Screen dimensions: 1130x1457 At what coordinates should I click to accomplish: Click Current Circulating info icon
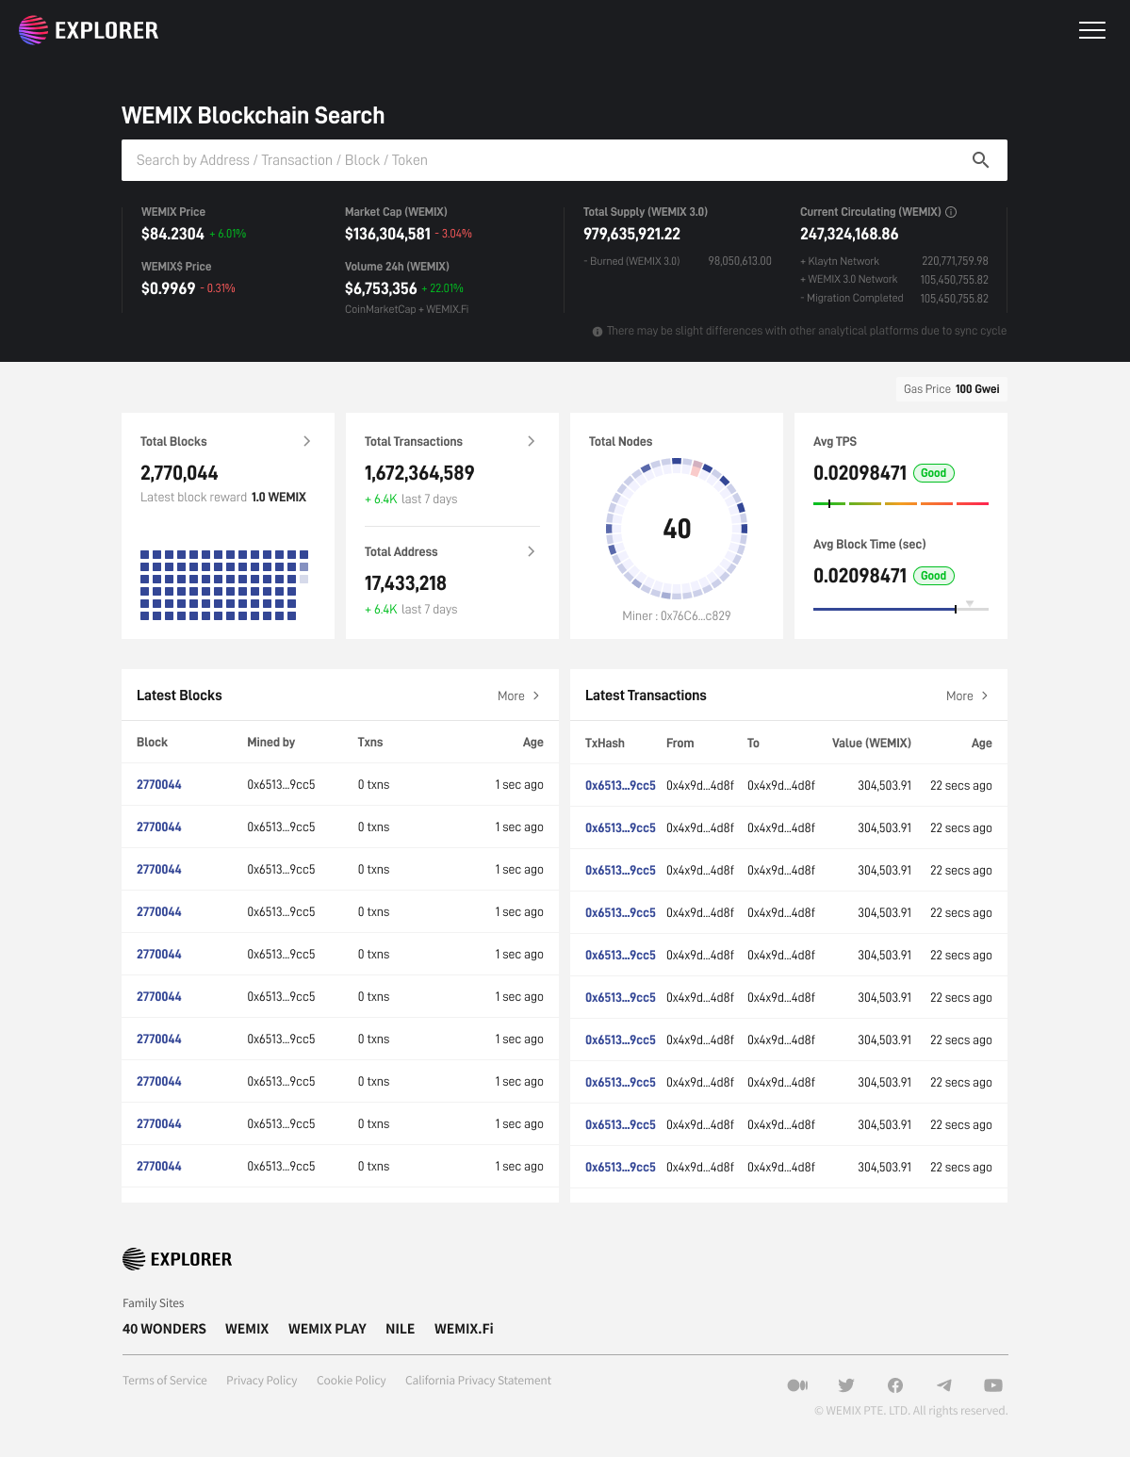coord(951,212)
